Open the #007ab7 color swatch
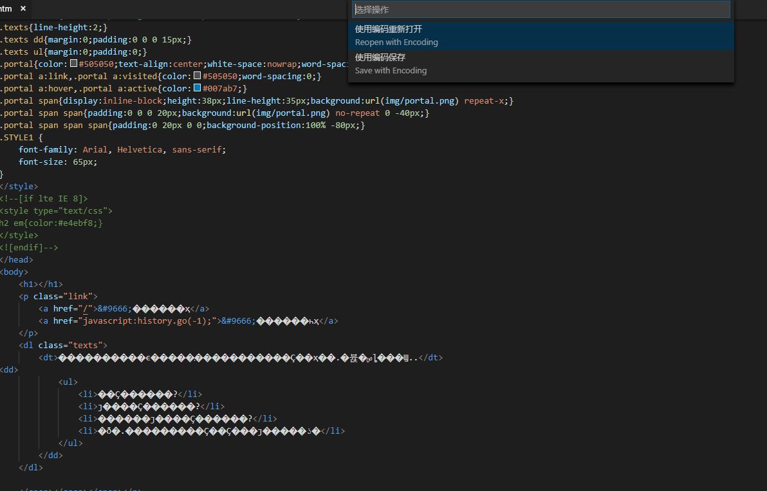767x491 pixels. click(x=198, y=88)
